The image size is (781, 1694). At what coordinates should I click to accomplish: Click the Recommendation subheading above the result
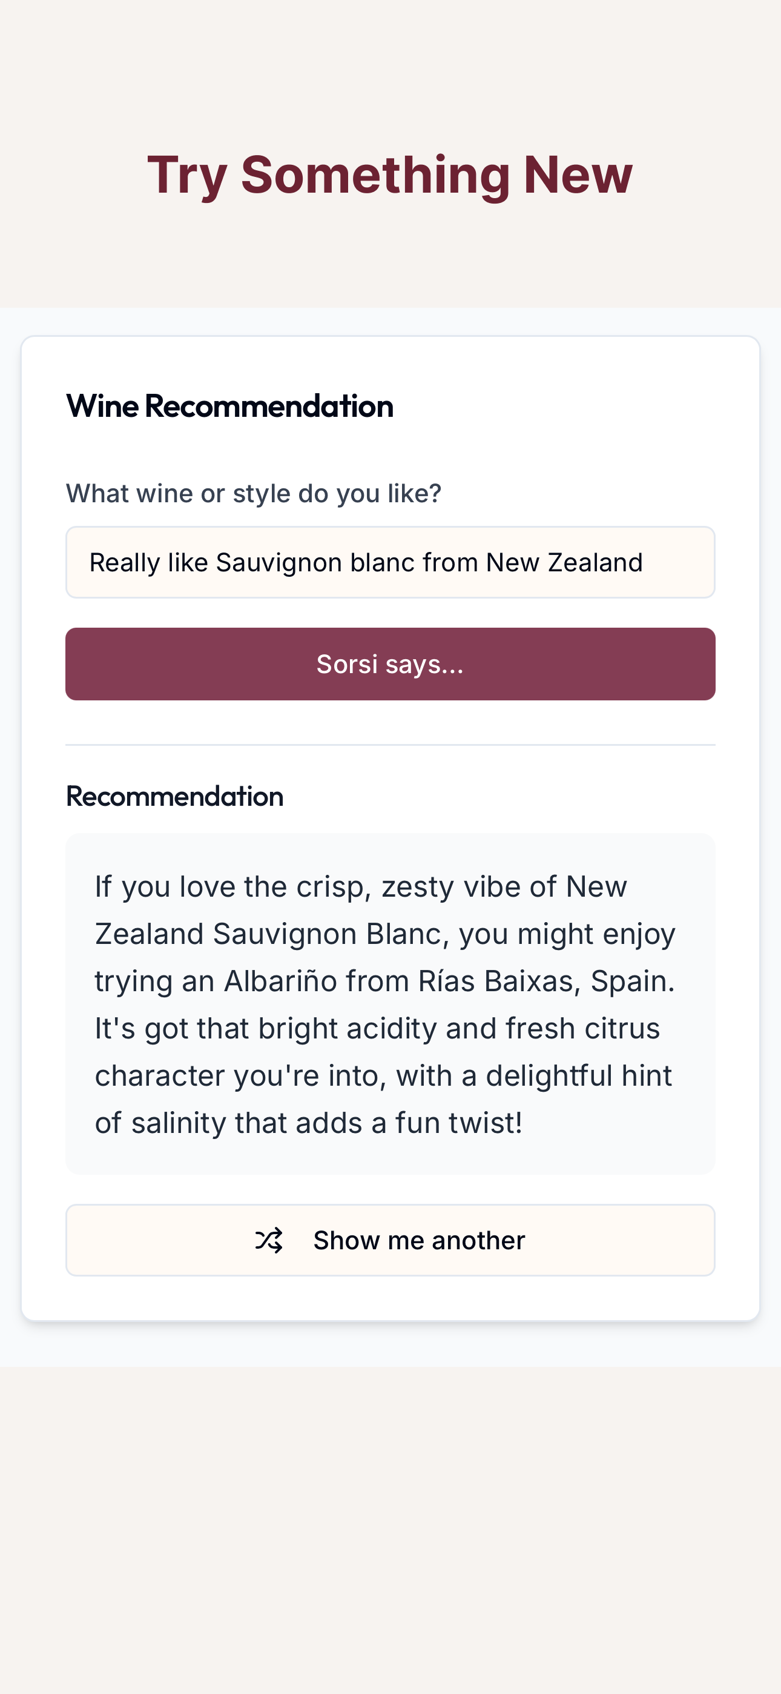[x=174, y=796]
